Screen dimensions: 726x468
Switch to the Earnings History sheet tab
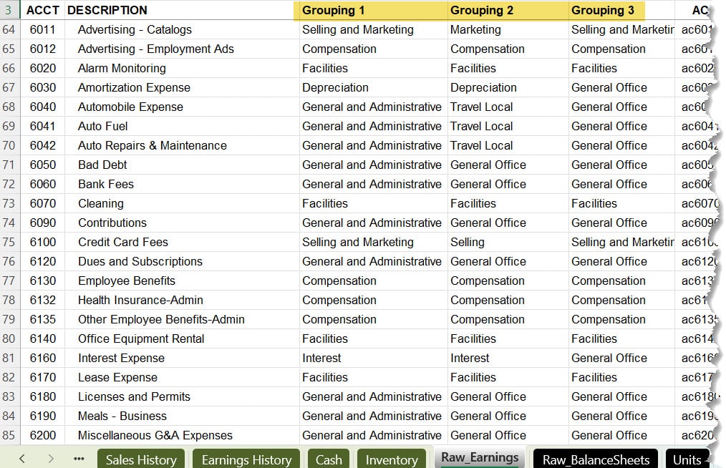(x=247, y=459)
